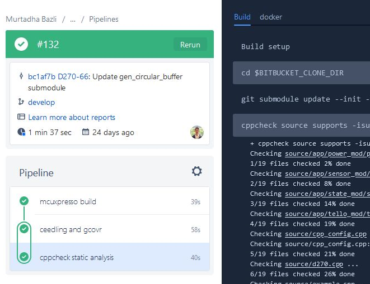Click the '6/19 files checked 26% done' line
This screenshot has width=370, height=284.
302,274
